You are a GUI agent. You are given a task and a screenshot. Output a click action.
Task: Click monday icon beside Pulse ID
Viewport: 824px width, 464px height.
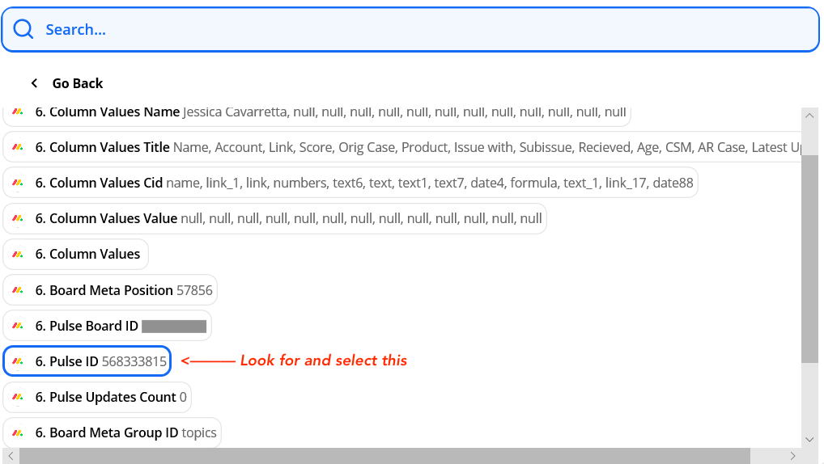[18, 361]
